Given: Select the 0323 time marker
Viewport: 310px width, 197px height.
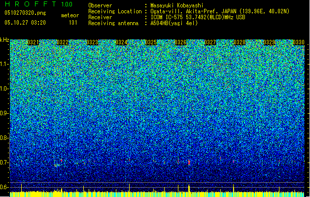Looking at the screenshot, I should [92, 42].
